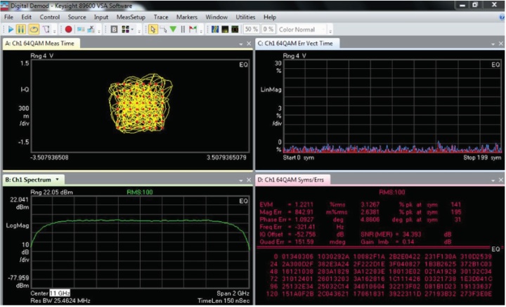Open the Control menu
This screenshot has height=307, width=506.
click(x=50, y=17)
